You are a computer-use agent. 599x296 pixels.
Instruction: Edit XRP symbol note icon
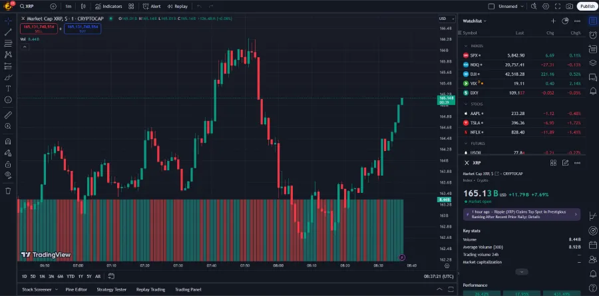click(565, 163)
